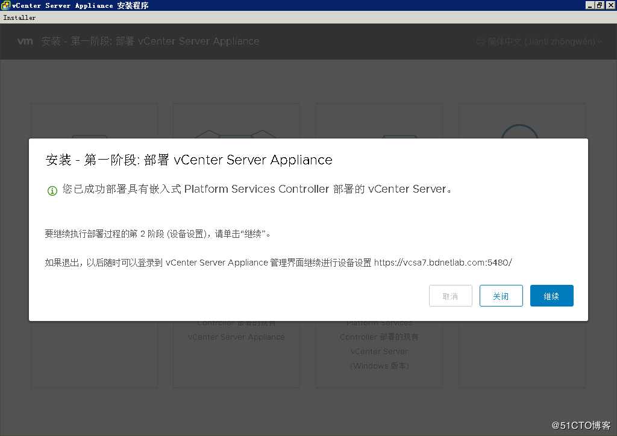Click the greyed 取消 (Cancel) button

tap(450, 296)
